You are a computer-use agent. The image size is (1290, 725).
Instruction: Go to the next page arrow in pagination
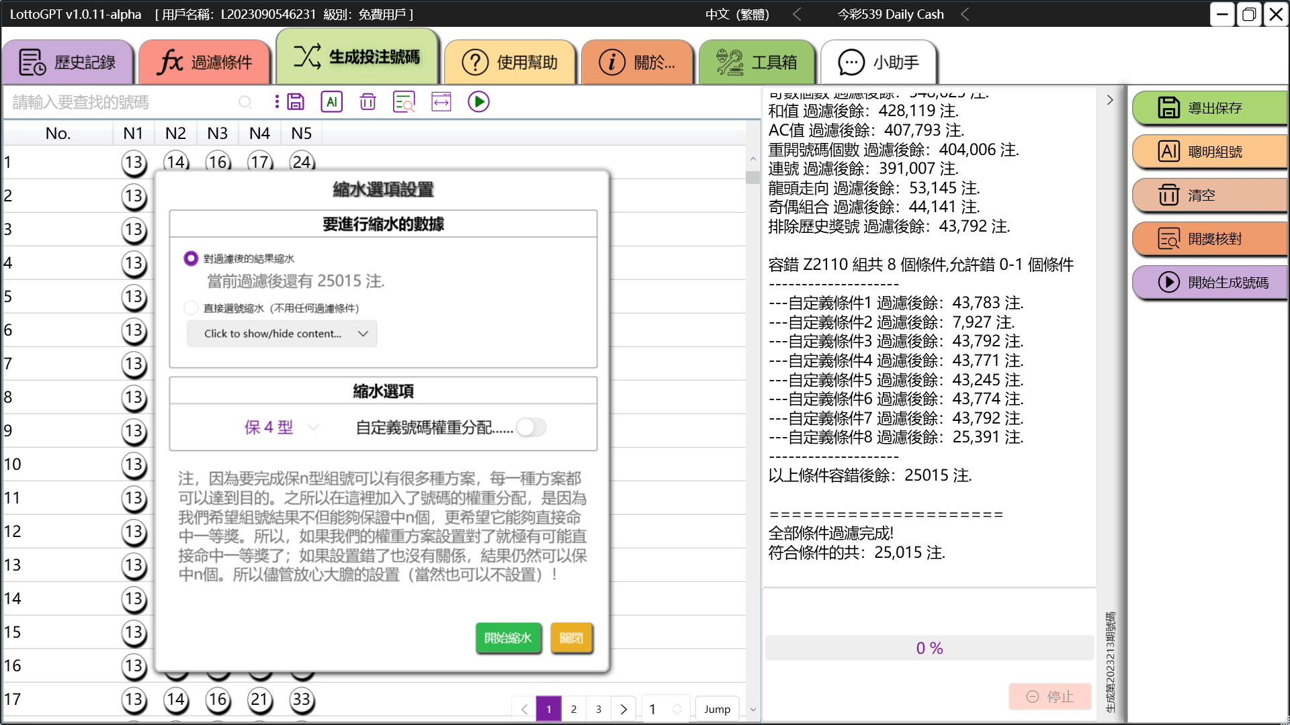tap(623, 709)
